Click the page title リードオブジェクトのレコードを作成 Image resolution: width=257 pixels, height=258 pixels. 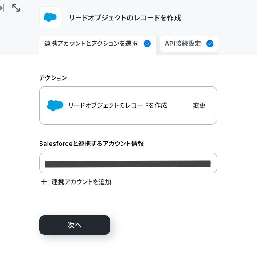[x=125, y=18]
